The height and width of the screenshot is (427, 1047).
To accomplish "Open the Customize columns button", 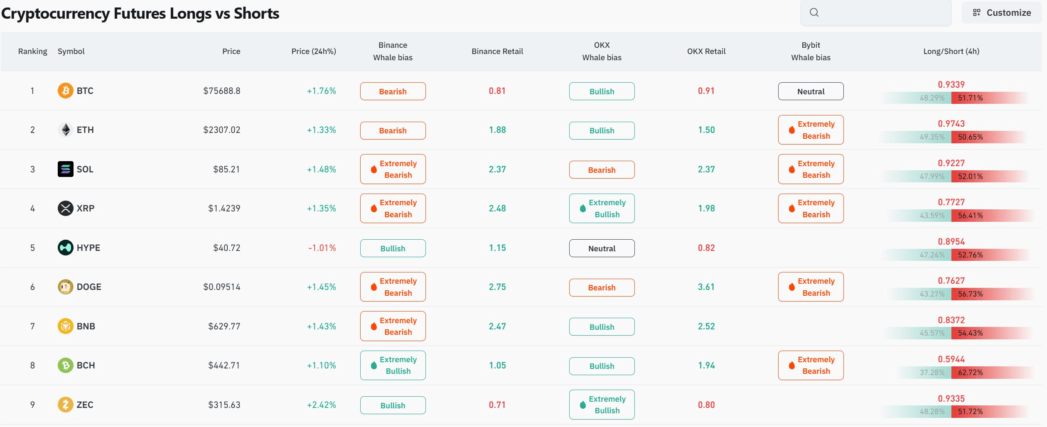I will click(x=1002, y=13).
